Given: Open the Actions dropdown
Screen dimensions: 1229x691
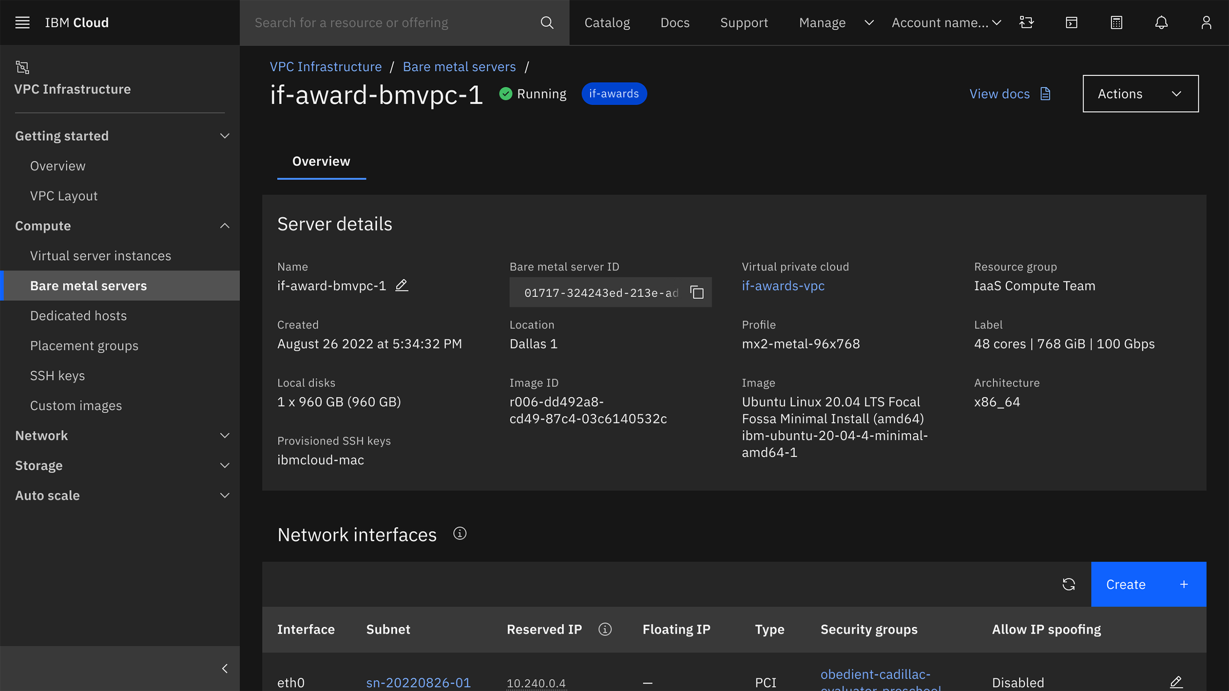Looking at the screenshot, I should point(1140,94).
